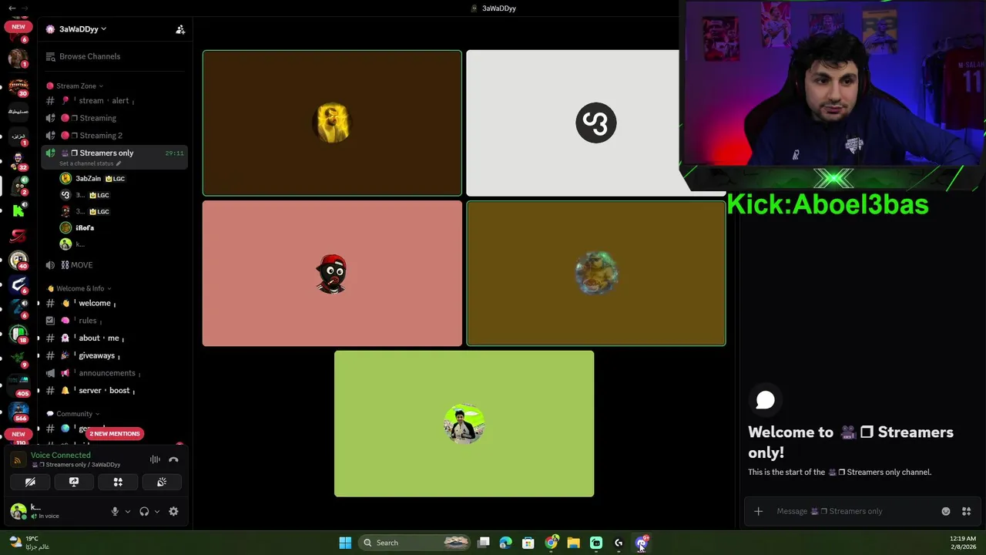Open the apps launcher in message box
This screenshot has height=555, width=986.
coord(966,511)
